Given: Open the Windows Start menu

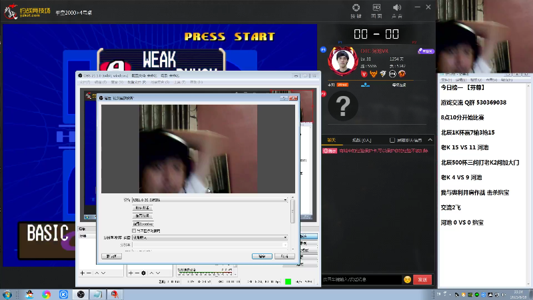Looking at the screenshot, I should (x=7, y=294).
